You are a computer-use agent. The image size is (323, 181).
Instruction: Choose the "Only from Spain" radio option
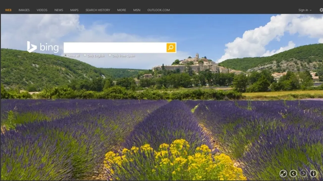(110, 56)
